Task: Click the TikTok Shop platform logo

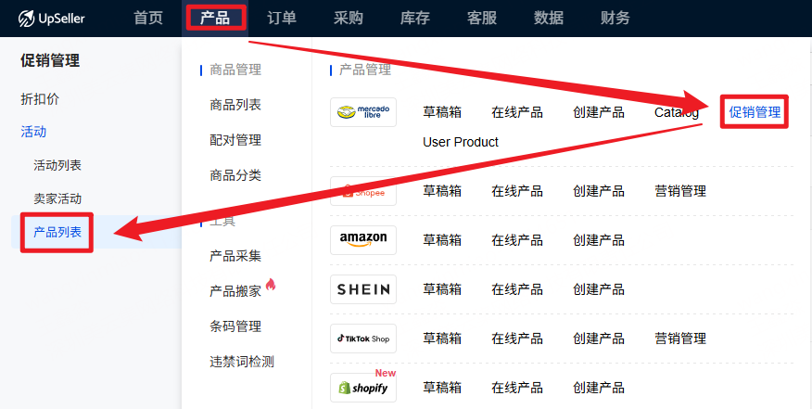Action: click(x=363, y=339)
